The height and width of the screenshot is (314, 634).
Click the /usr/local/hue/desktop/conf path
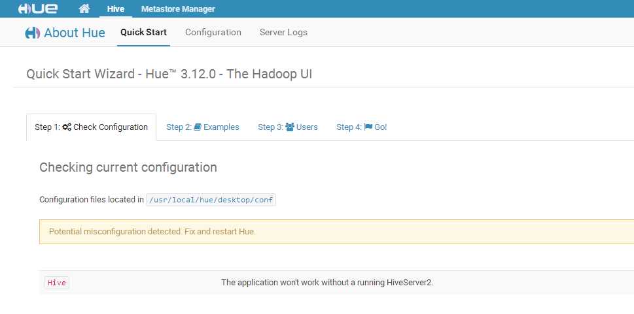pos(211,200)
